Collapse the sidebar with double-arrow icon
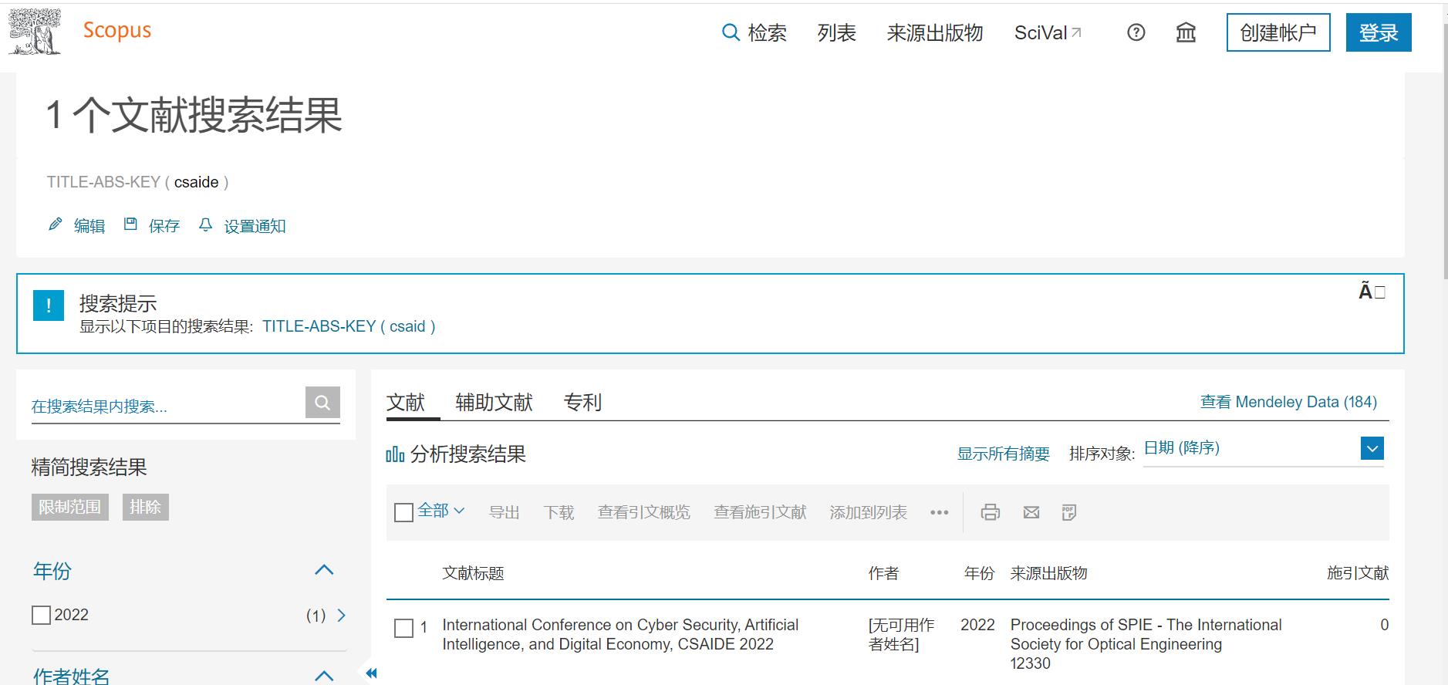Image resolution: width=1448 pixels, height=685 pixels. click(x=371, y=673)
